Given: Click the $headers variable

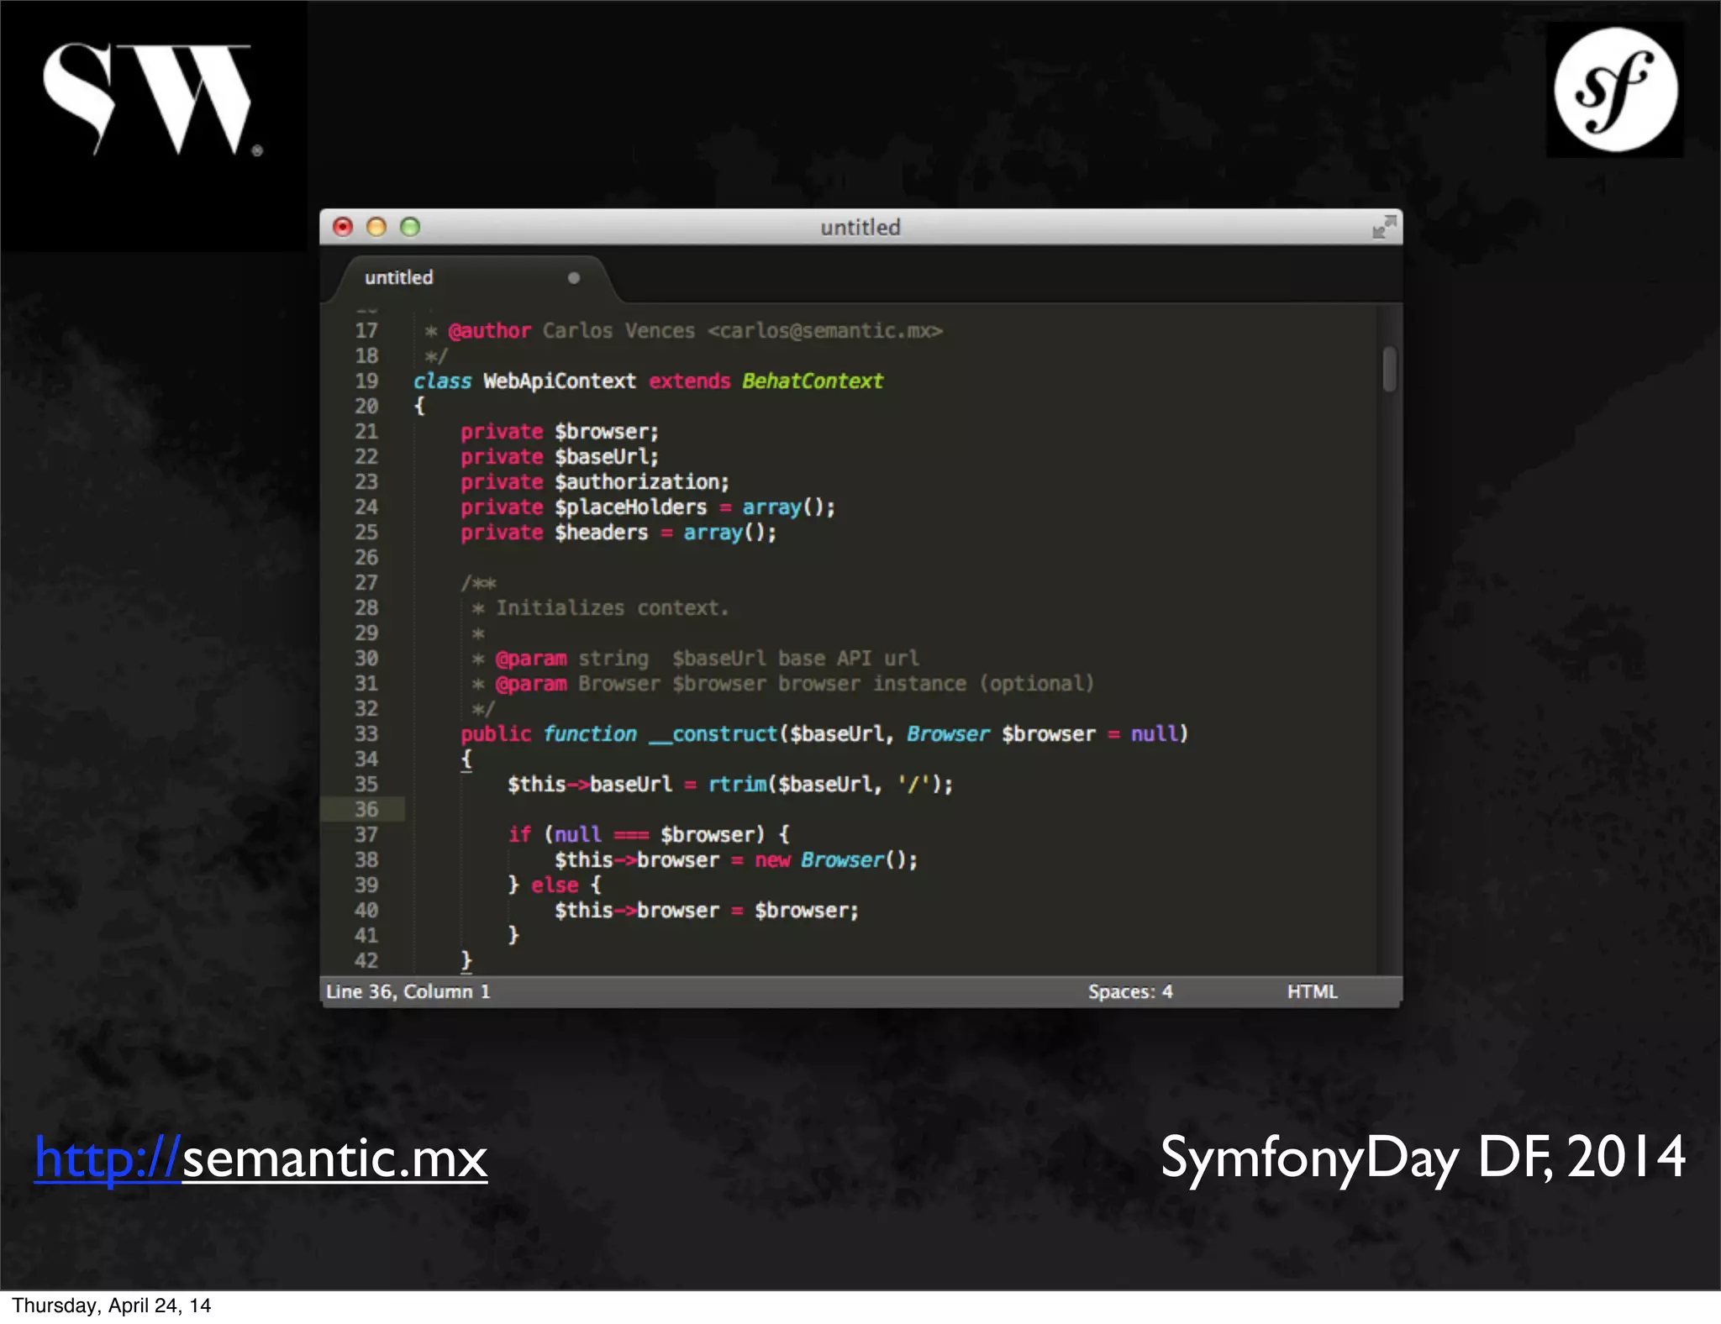Looking at the screenshot, I should click(601, 532).
